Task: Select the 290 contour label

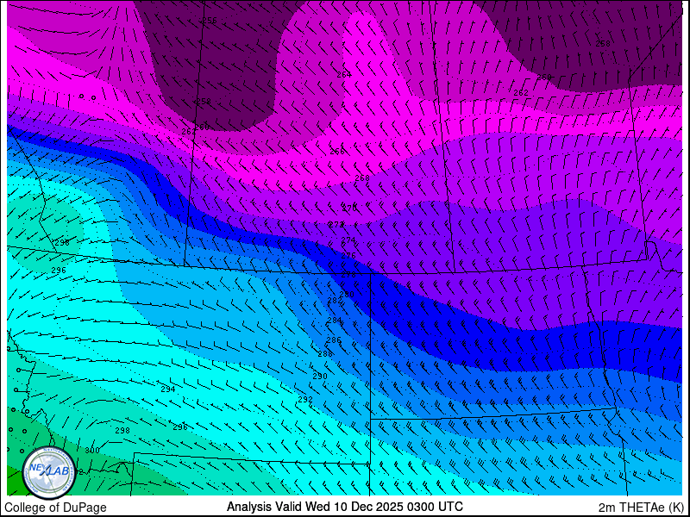Action: pos(320,377)
